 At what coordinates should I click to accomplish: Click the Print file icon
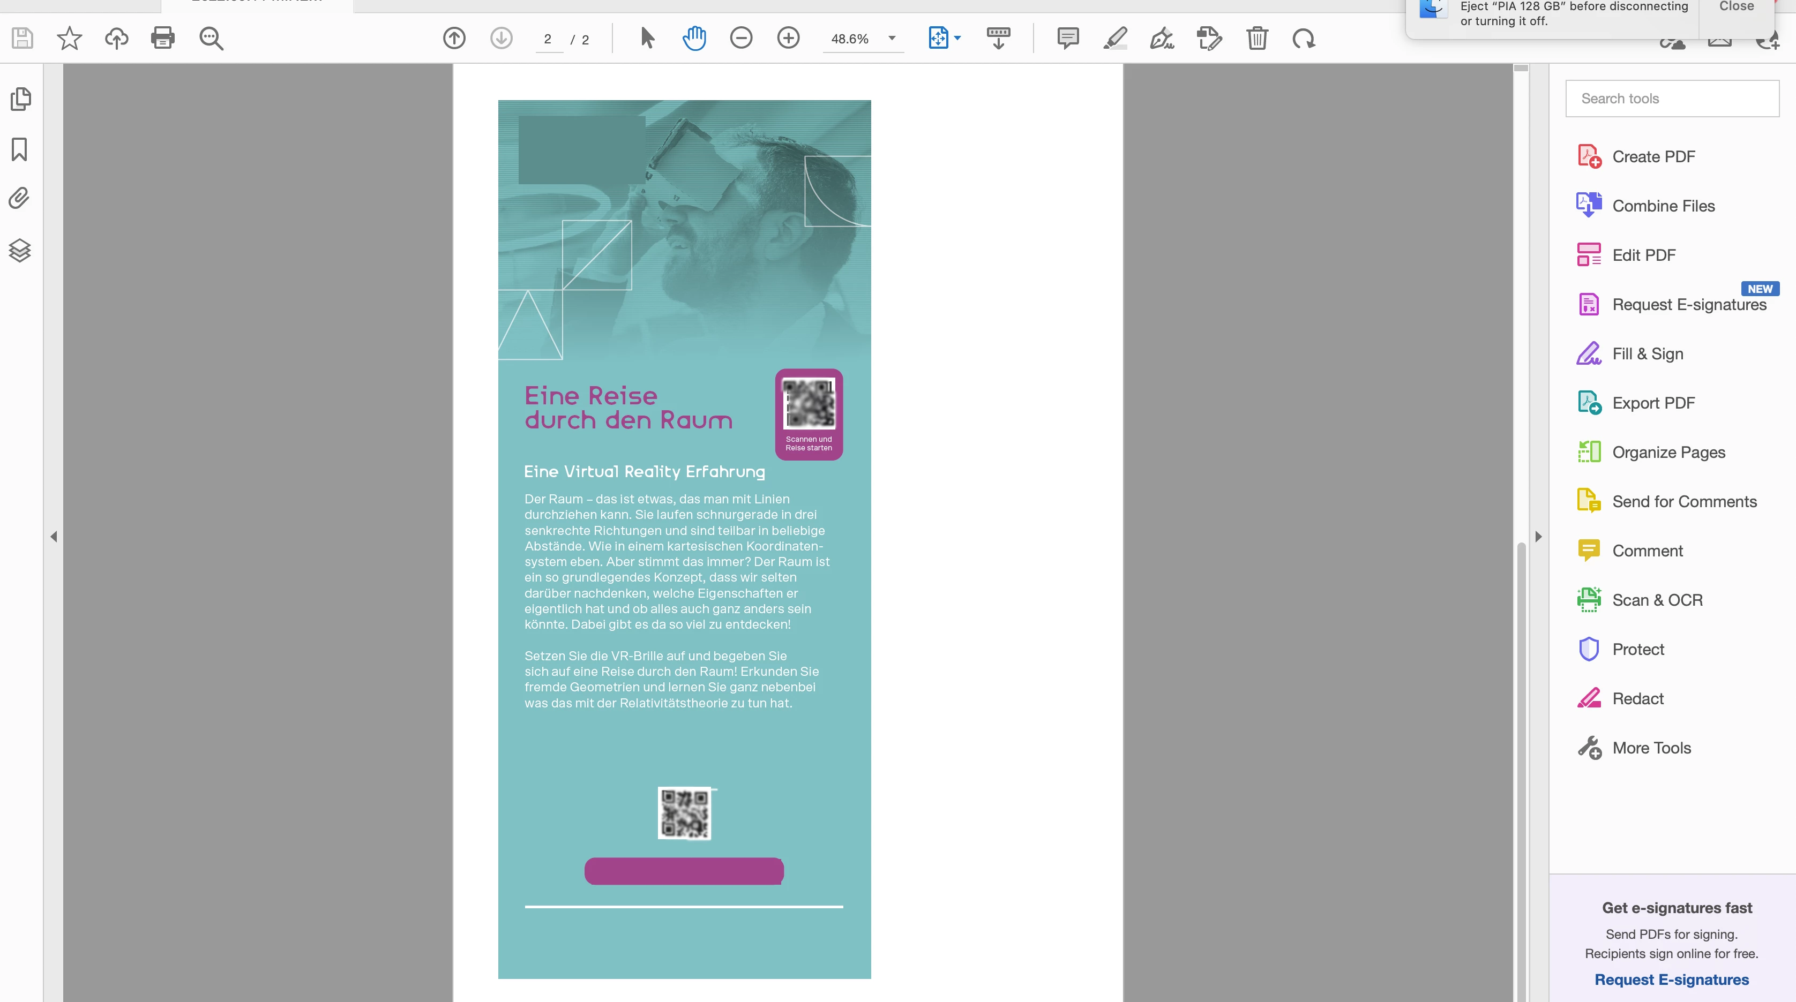162,37
